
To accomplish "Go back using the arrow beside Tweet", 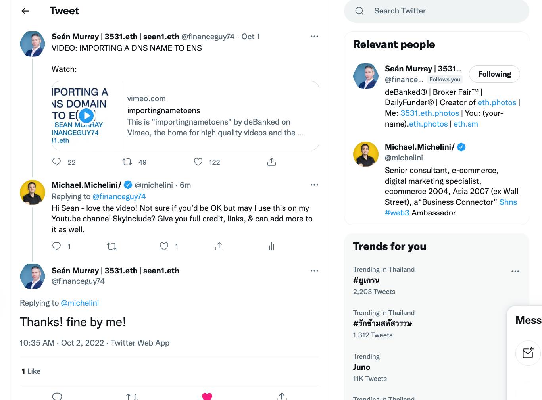I will coord(25,11).
